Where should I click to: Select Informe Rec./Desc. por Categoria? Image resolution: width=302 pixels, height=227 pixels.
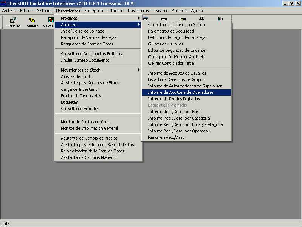tap(186, 118)
